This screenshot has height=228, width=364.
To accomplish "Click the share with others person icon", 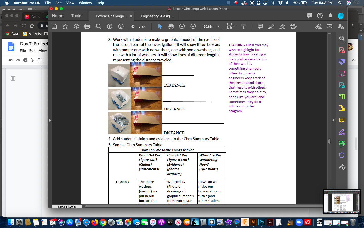I will point(341,26).
